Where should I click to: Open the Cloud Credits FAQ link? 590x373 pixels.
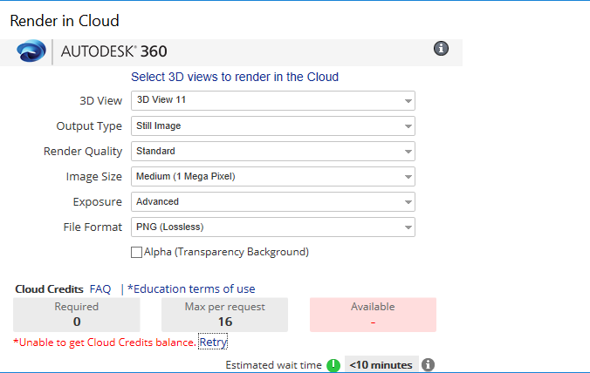pos(100,288)
